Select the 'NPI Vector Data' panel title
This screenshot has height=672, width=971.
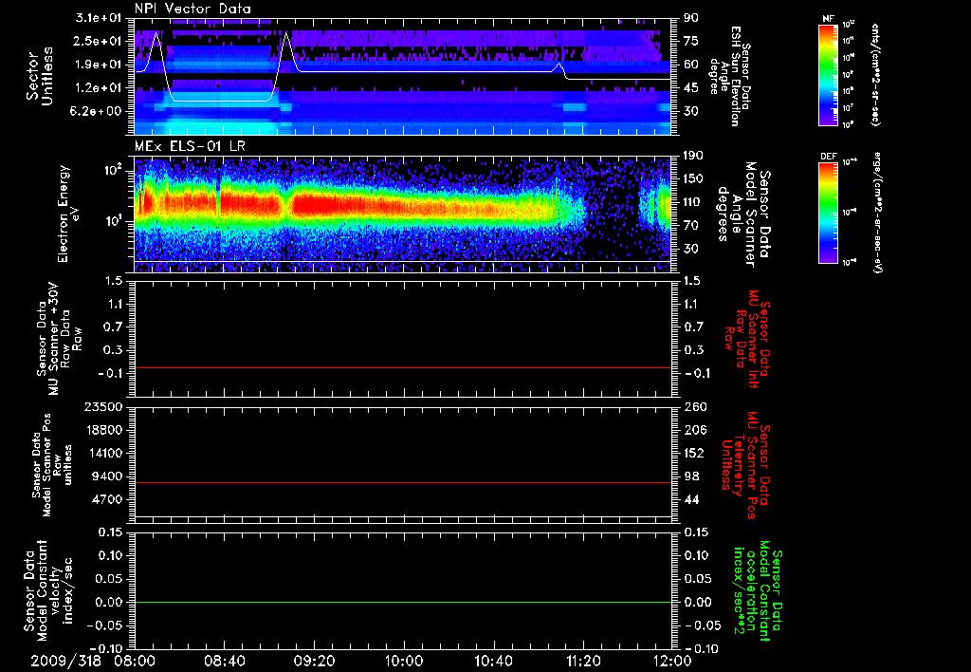192,9
